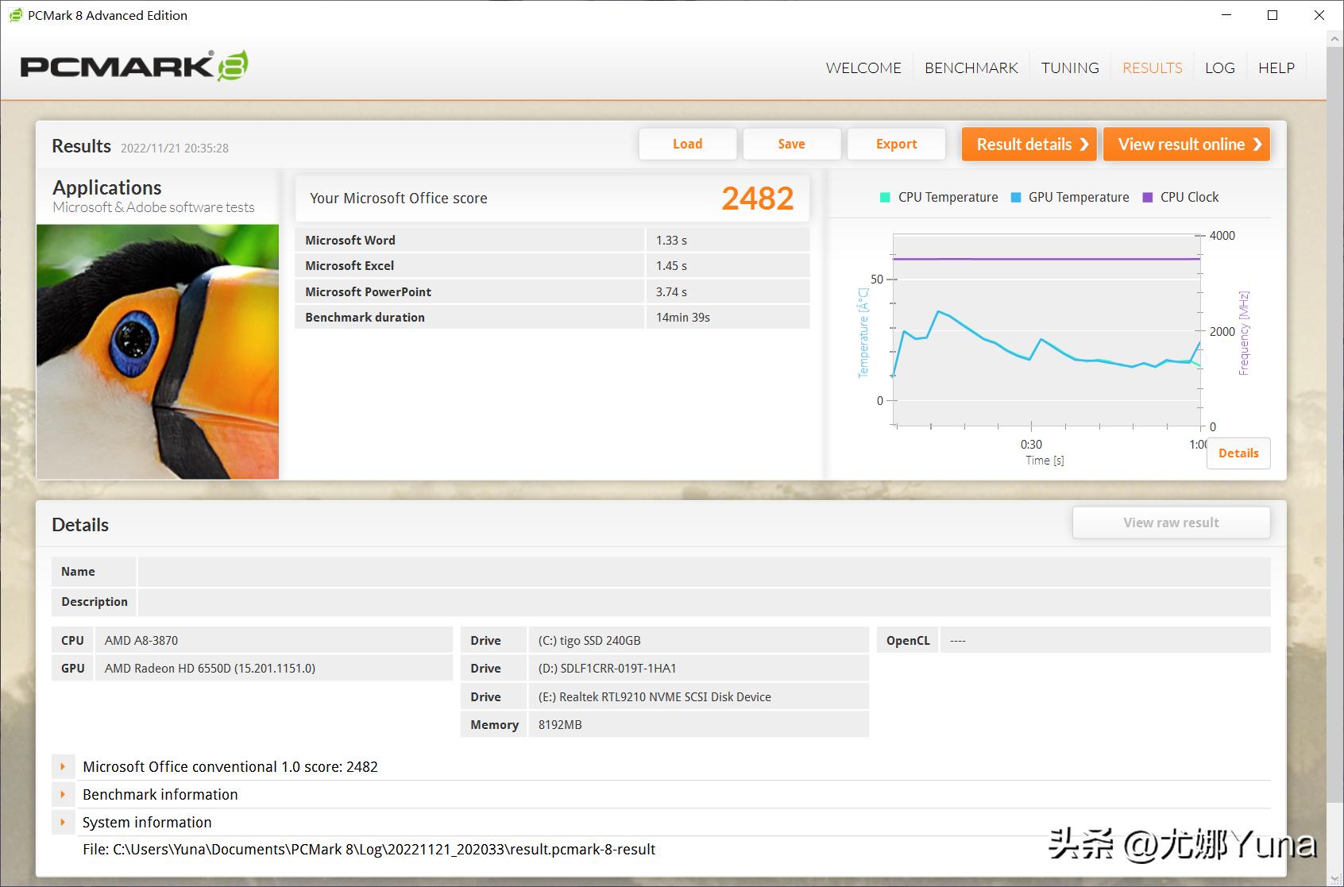Screen dimensions: 1344x887
Task: Go to the TUNING tab
Action: 1070,68
